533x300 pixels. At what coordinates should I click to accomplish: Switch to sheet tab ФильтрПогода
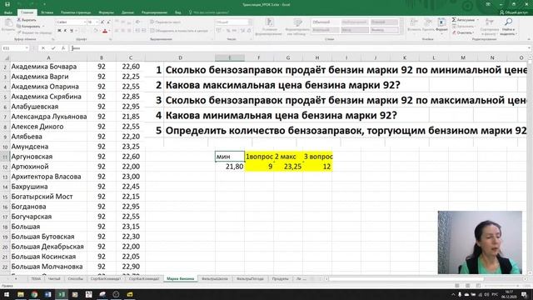(x=250, y=278)
